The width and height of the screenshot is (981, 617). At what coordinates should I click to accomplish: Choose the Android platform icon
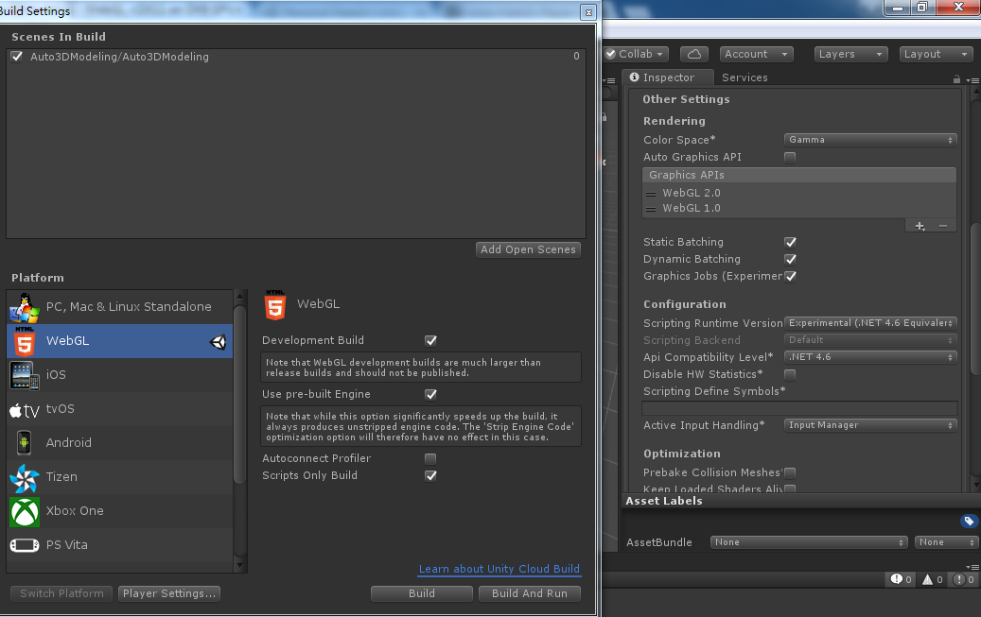click(x=25, y=443)
